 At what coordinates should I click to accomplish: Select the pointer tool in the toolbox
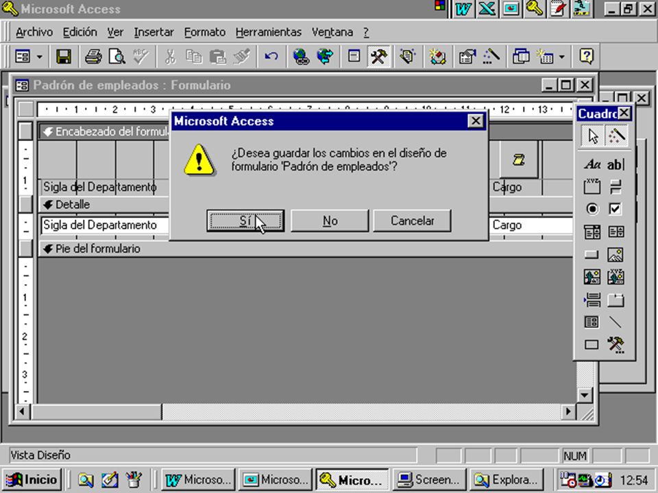coord(592,136)
